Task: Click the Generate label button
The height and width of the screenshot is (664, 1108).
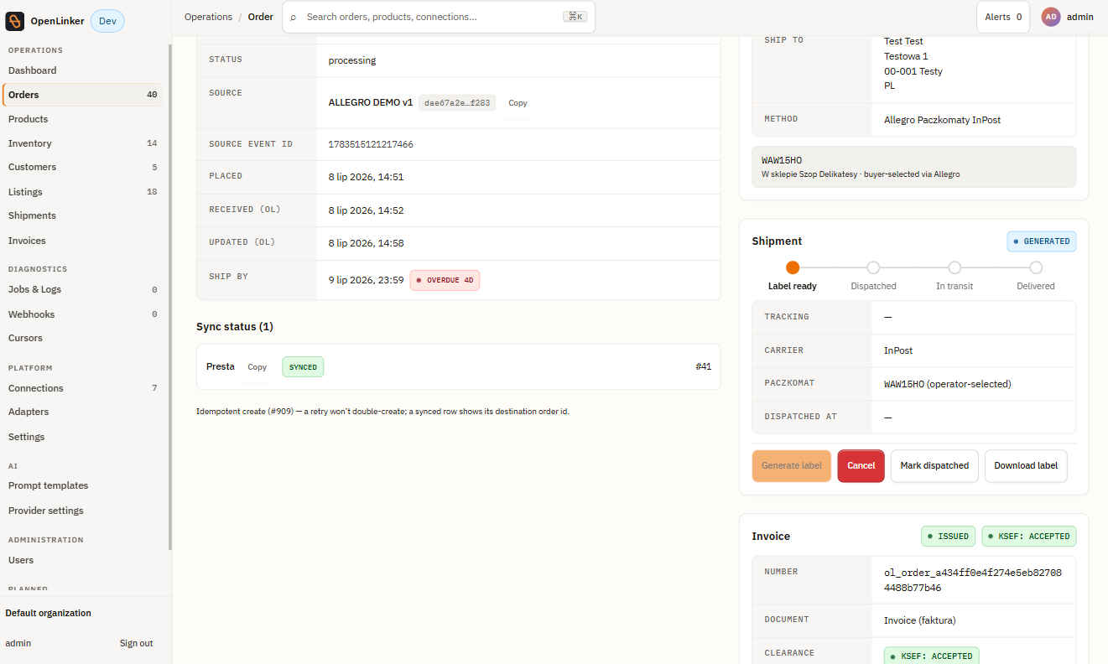Action: [792, 465]
